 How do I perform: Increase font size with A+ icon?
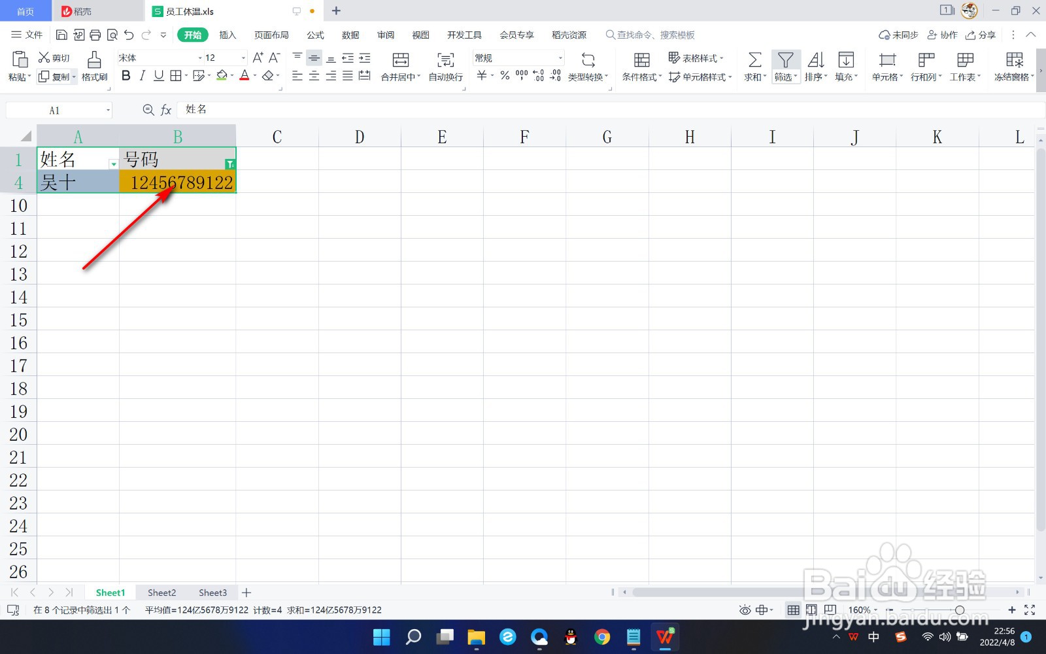click(258, 58)
